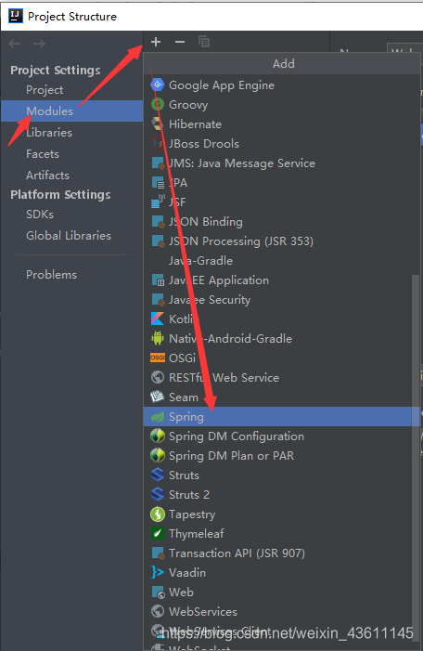Screen dimensions: 423x651
Task: Click the Vaadin icon
Action: 158,573
